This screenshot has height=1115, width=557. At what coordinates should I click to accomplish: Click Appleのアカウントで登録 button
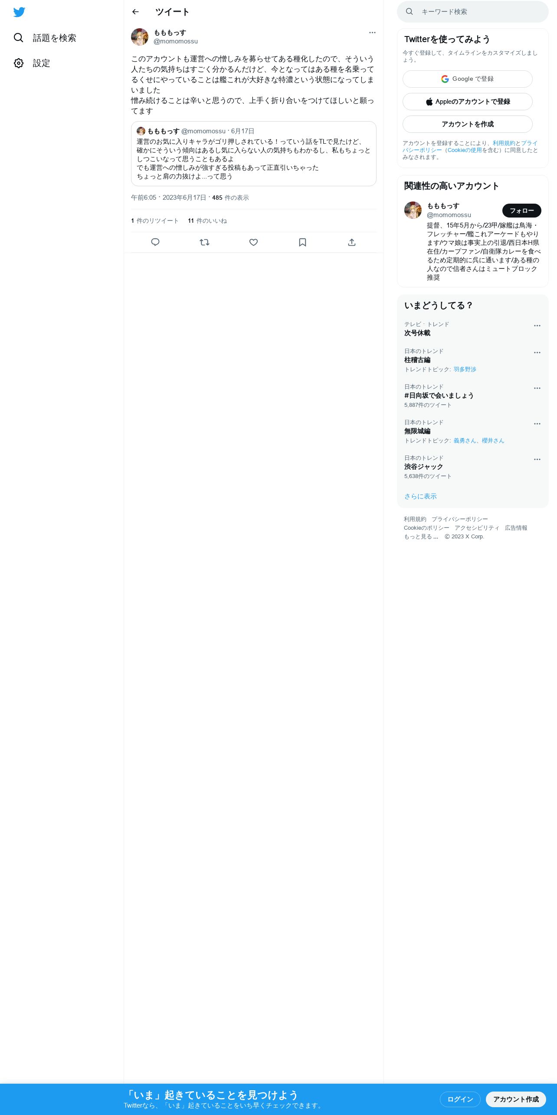click(x=468, y=102)
